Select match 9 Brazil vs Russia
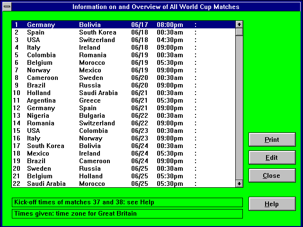 coord(124,85)
